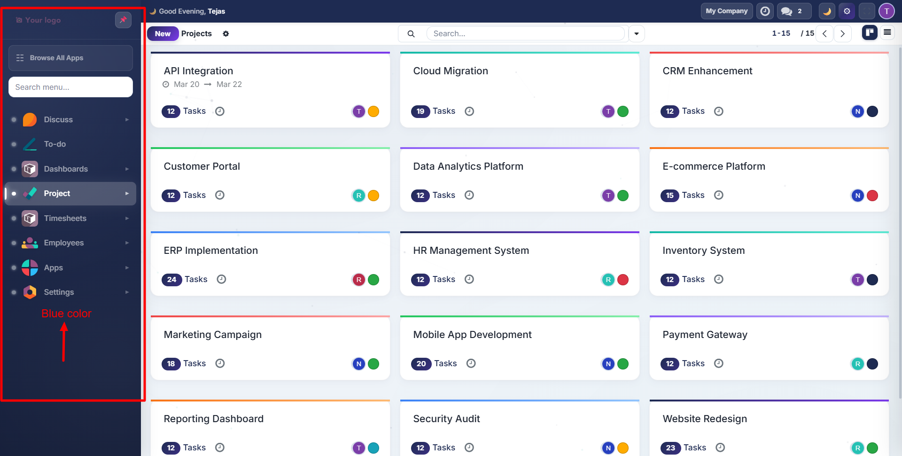Image resolution: width=902 pixels, height=456 pixels.
Task: Open the user avatar T menu
Action: [x=886, y=11]
